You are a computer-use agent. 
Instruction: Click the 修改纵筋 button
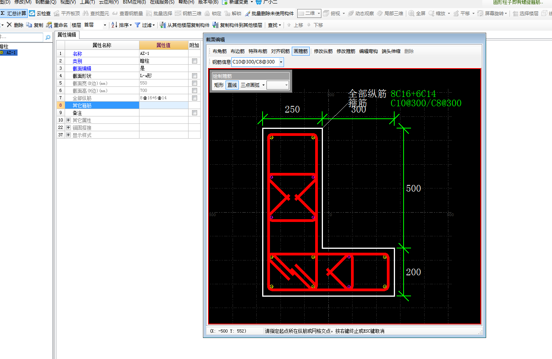[x=323, y=51]
